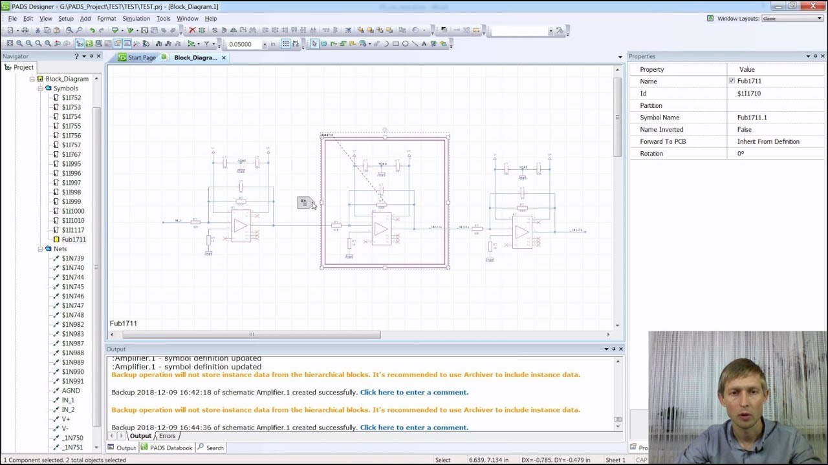Click the Mirror flip toolbar icon
The width and height of the screenshot is (828, 465).
point(234,30)
